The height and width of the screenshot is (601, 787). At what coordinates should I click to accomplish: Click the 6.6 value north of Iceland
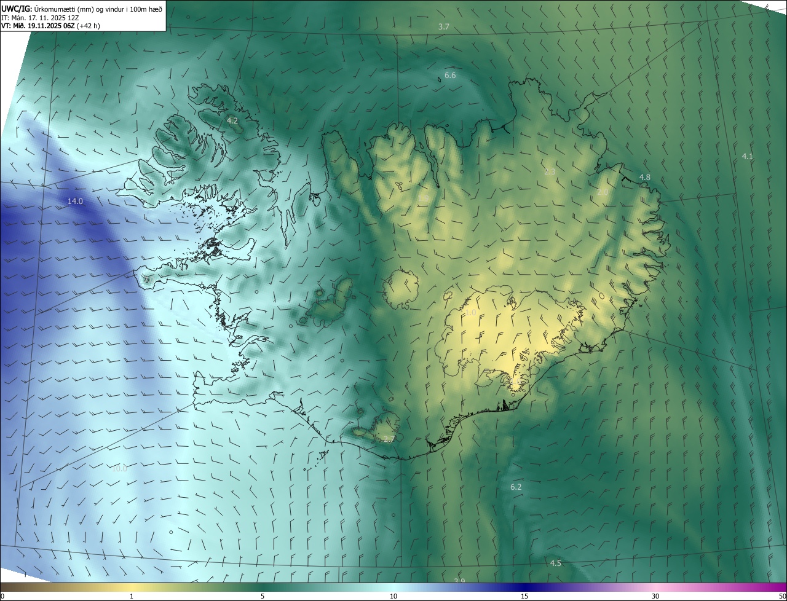tap(450, 75)
